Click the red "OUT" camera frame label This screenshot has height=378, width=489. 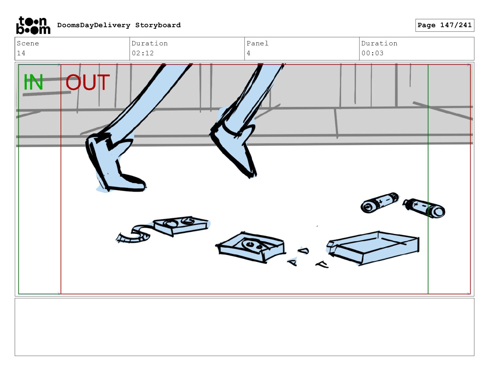pyautogui.click(x=88, y=82)
